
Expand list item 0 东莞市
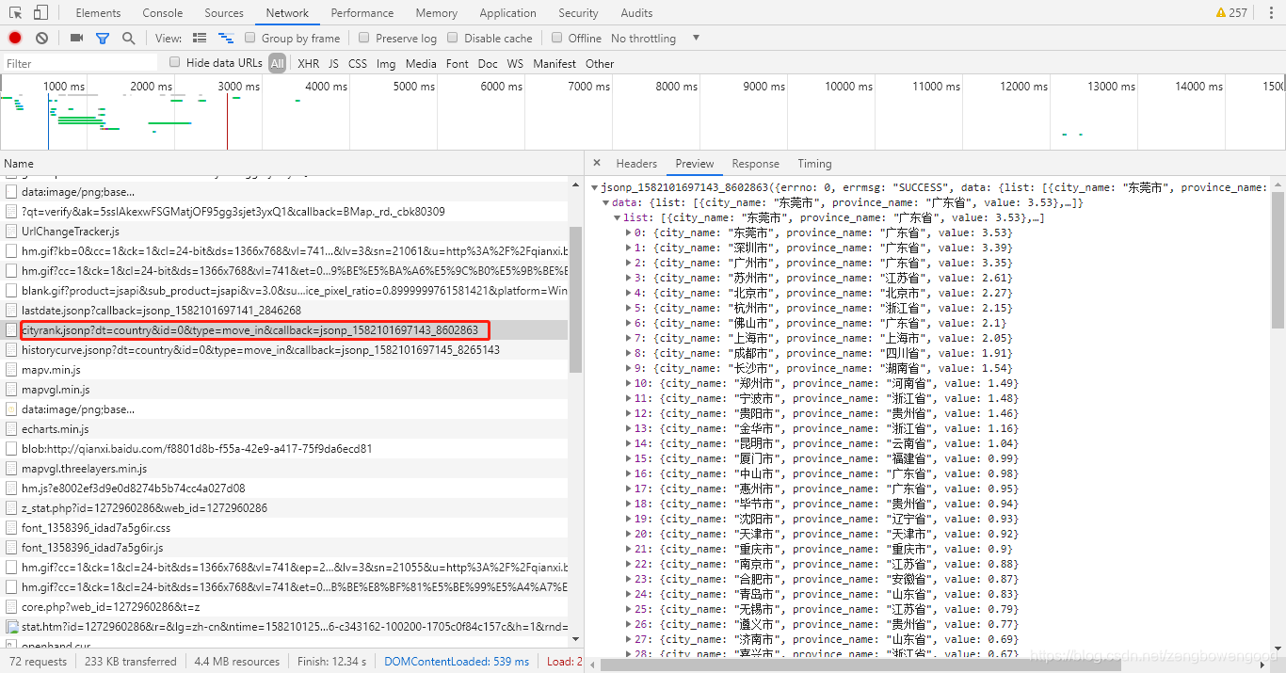[x=629, y=232]
